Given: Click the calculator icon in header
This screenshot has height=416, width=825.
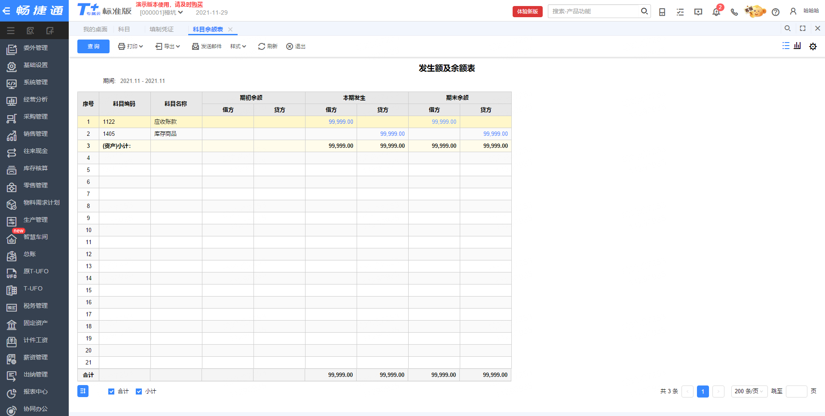Looking at the screenshot, I should click(662, 12).
